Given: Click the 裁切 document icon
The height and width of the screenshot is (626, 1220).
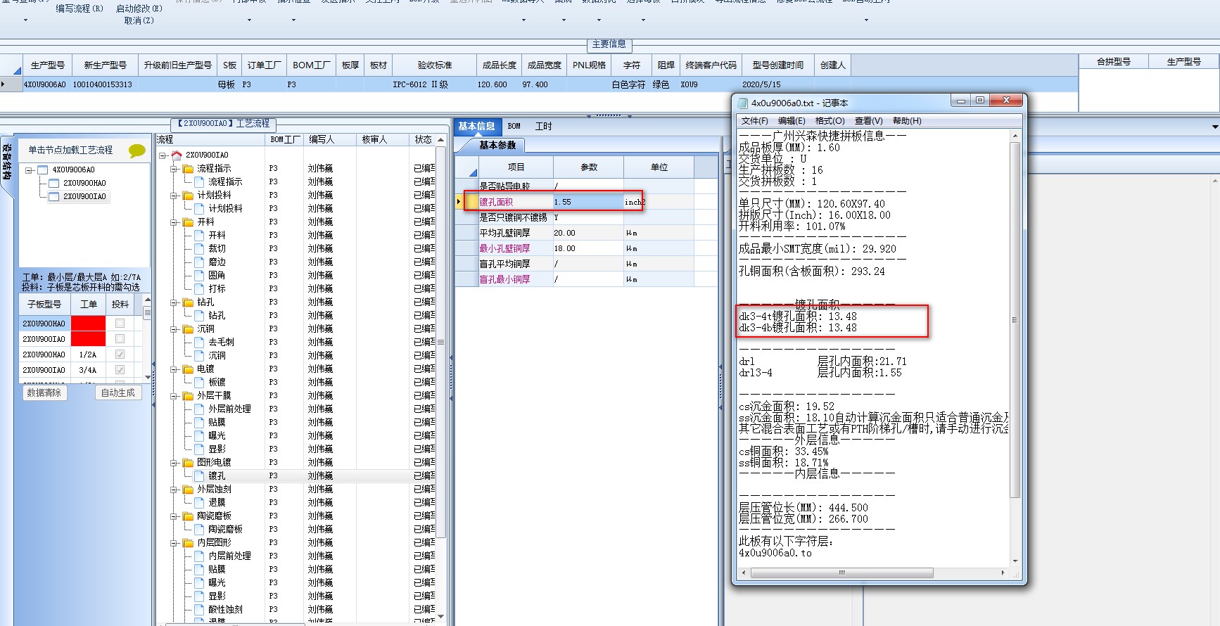Looking at the screenshot, I should [x=199, y=248].
